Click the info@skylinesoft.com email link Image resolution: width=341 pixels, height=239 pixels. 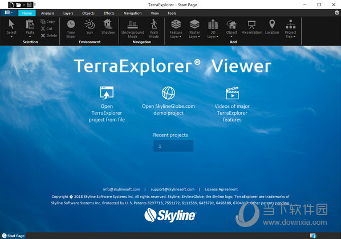(x=121, y=189)
